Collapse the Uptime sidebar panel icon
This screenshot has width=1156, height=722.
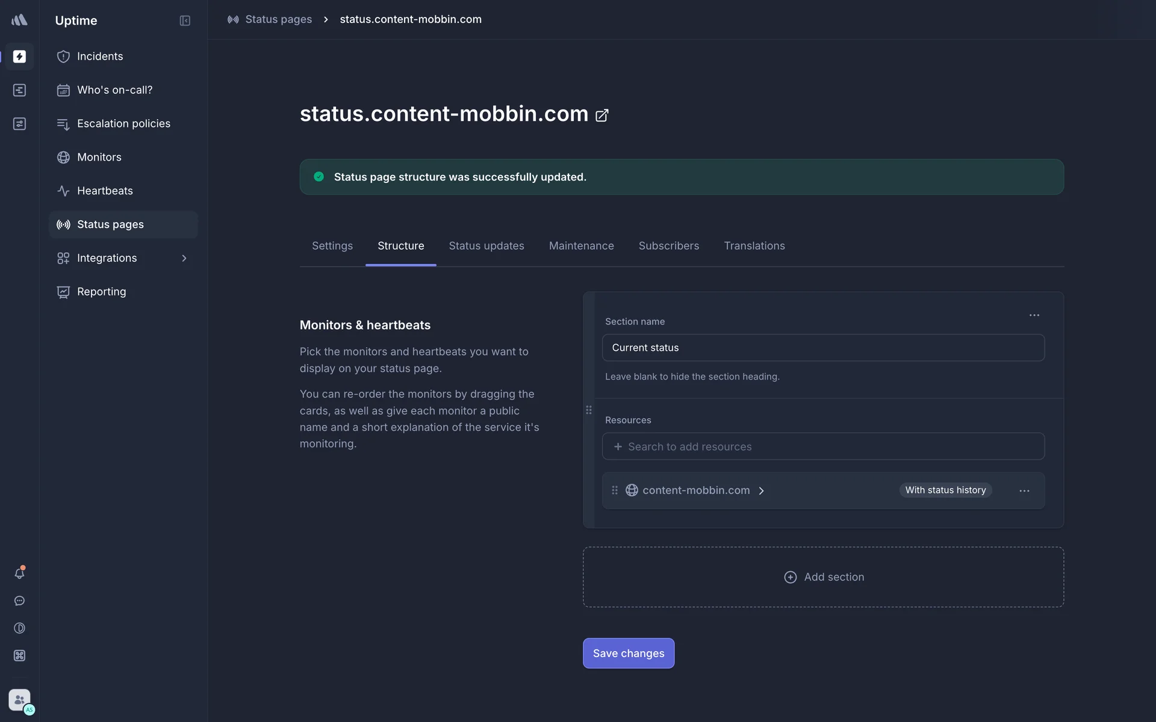[185, 21]
